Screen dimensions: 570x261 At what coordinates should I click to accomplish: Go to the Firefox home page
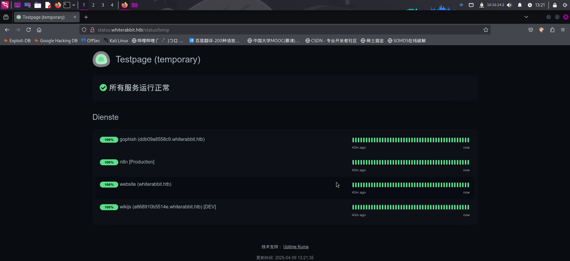[x=39, y=30]
